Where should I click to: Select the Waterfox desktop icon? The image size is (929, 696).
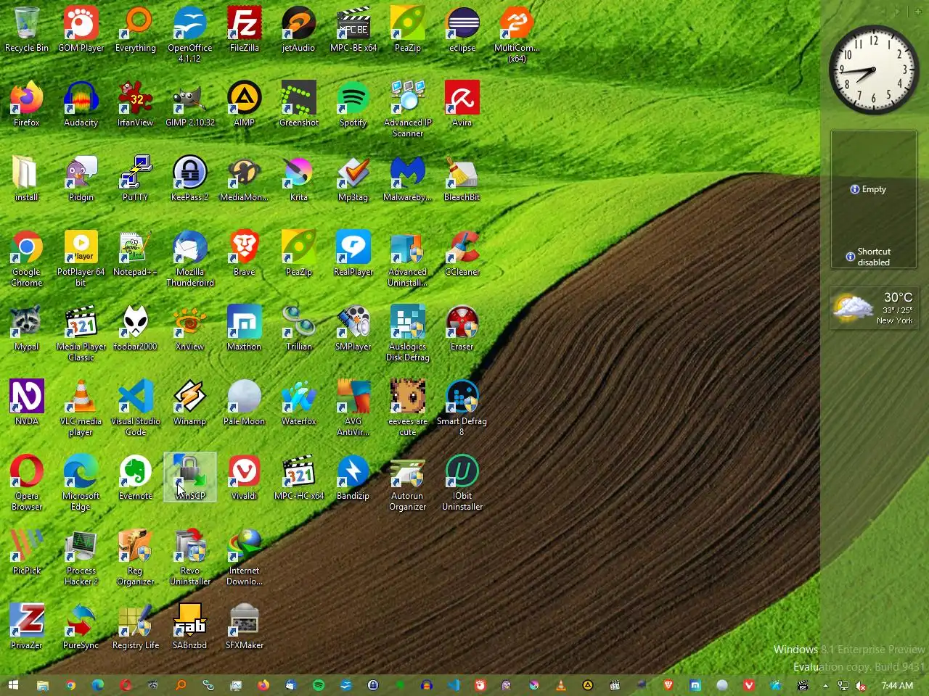[299, 403]
